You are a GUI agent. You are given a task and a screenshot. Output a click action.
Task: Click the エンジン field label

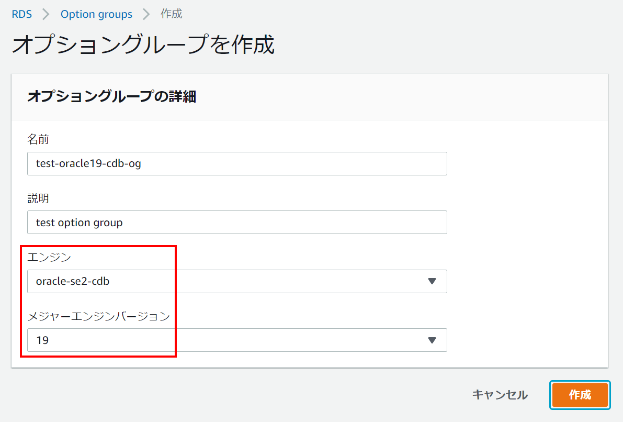(x=49, y=257)
